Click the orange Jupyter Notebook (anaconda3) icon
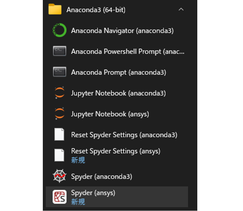 click(59, 93)
